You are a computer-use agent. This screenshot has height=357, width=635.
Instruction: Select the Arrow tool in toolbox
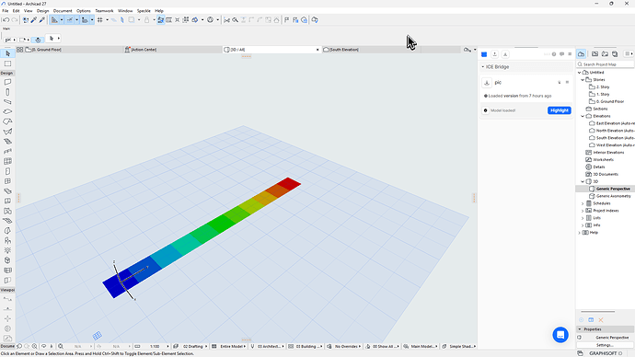coord(7,53)
